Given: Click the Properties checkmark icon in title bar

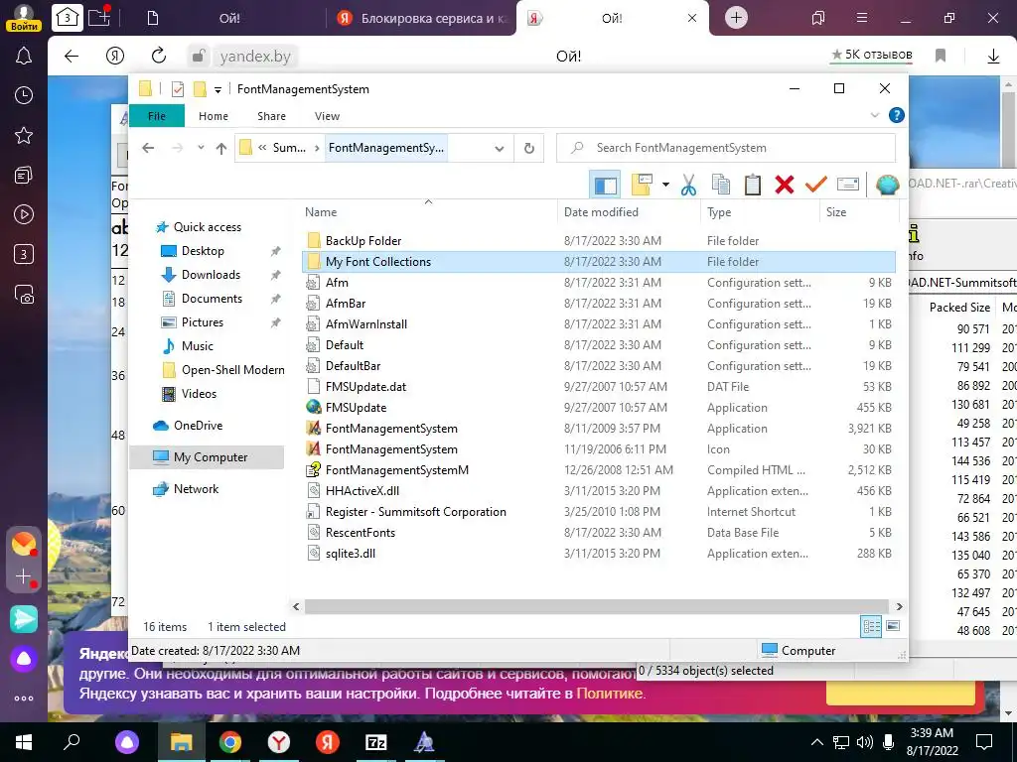Looking at the screenshot, I should [x=177, y=89].
